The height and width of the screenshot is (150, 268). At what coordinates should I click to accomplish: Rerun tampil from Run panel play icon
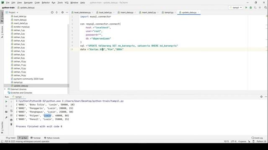tap(6, 101)
